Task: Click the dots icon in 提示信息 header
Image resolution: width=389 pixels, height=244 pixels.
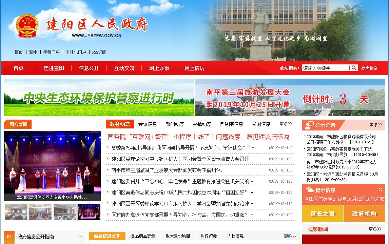Action: pyautogui.click(x=381, y=189)
